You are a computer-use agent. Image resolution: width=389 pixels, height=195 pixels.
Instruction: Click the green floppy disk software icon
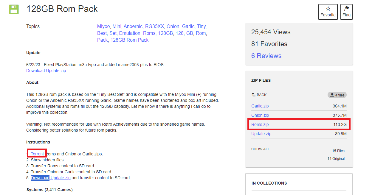[14, 9]
